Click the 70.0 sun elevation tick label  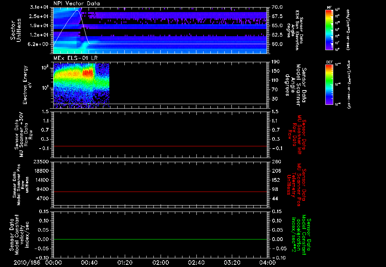277,7
